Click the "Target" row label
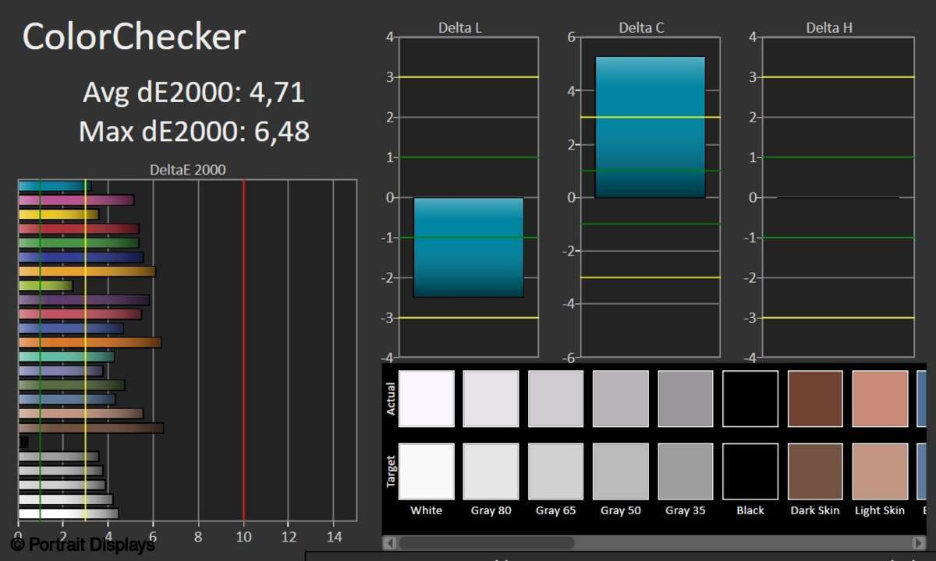Screen dimensions: 936x561 [x=391, y=471]
